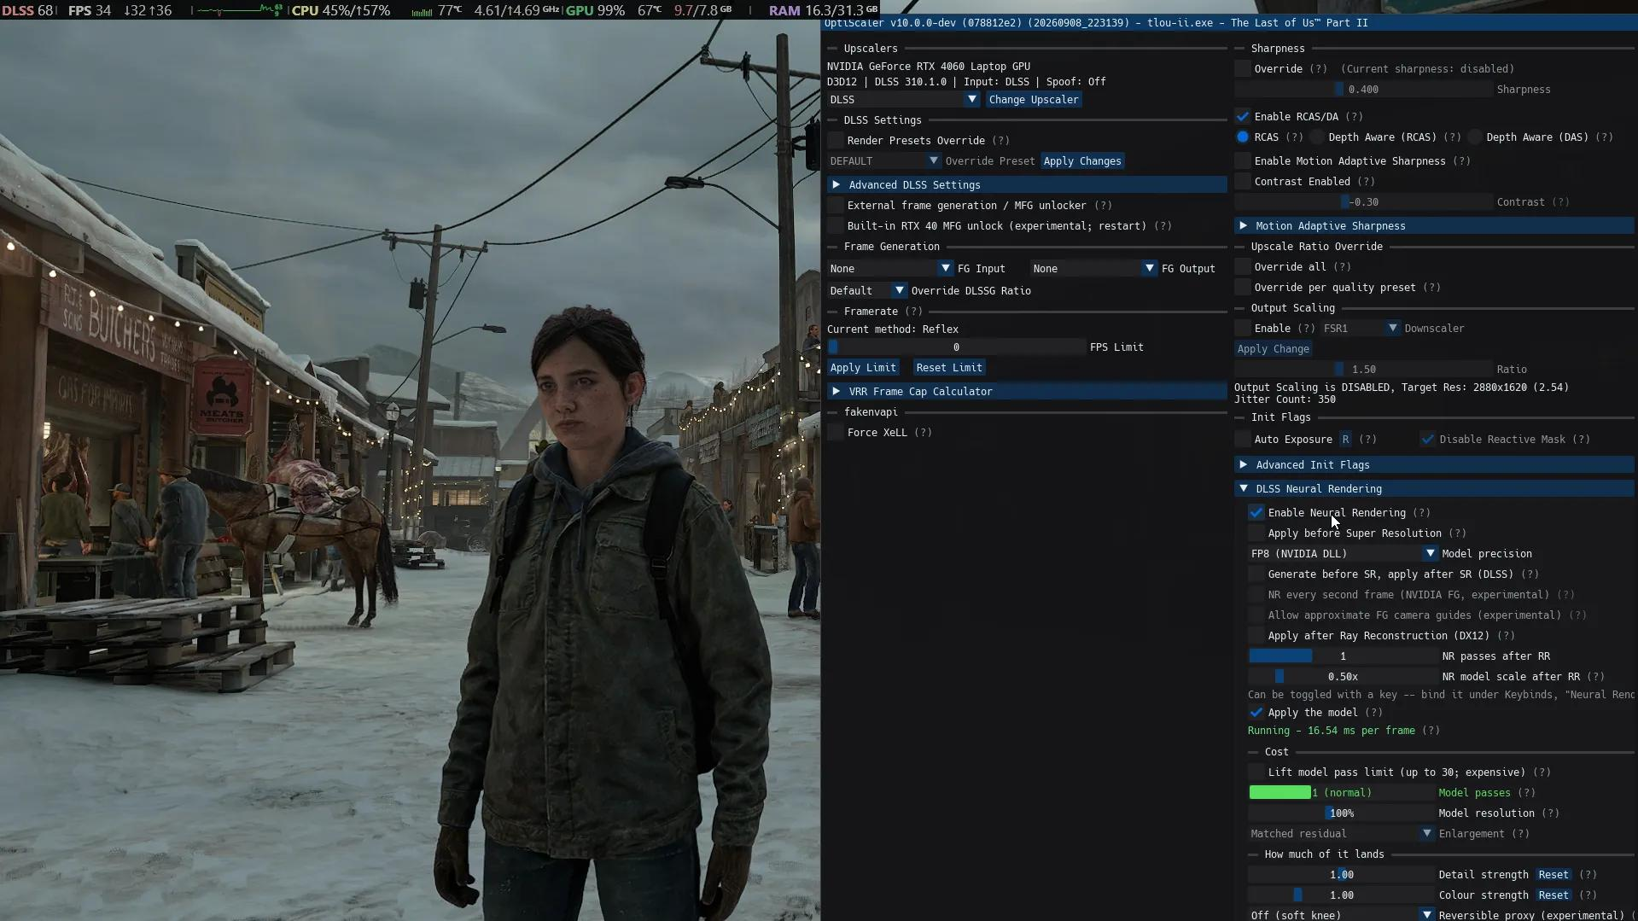Click the R button beside Auto Exposure
Screen dimensions: 1638x921
click(x=1345, y=440)
